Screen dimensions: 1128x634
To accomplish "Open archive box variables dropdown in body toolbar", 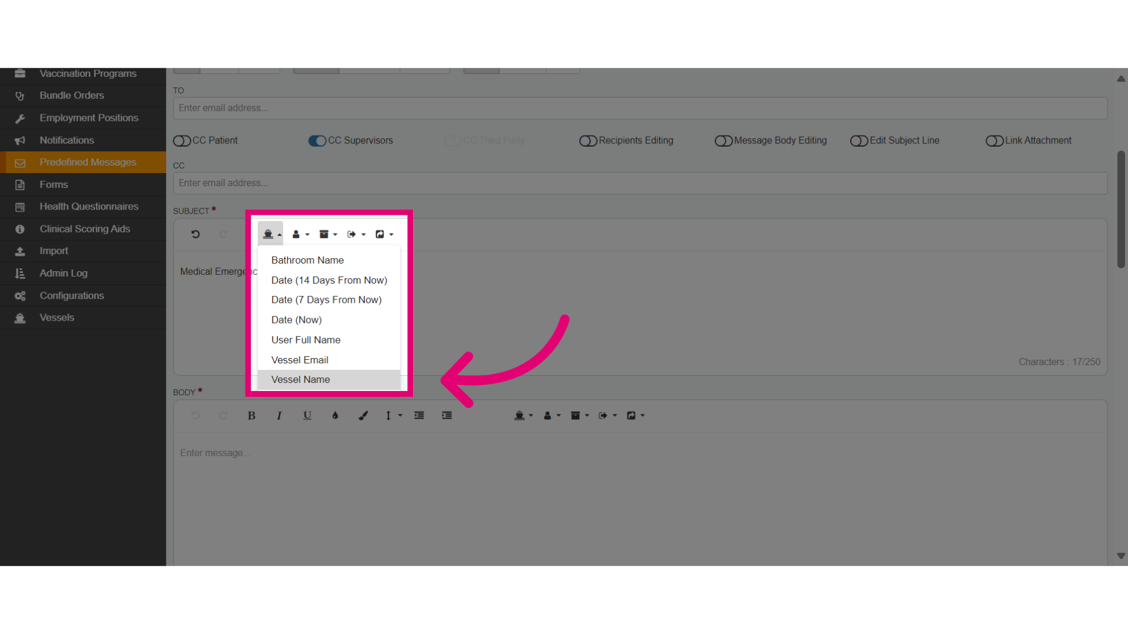I will (580, 416).
